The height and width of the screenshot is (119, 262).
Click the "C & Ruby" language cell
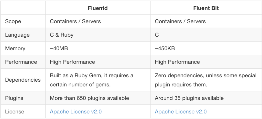[62, 35]
